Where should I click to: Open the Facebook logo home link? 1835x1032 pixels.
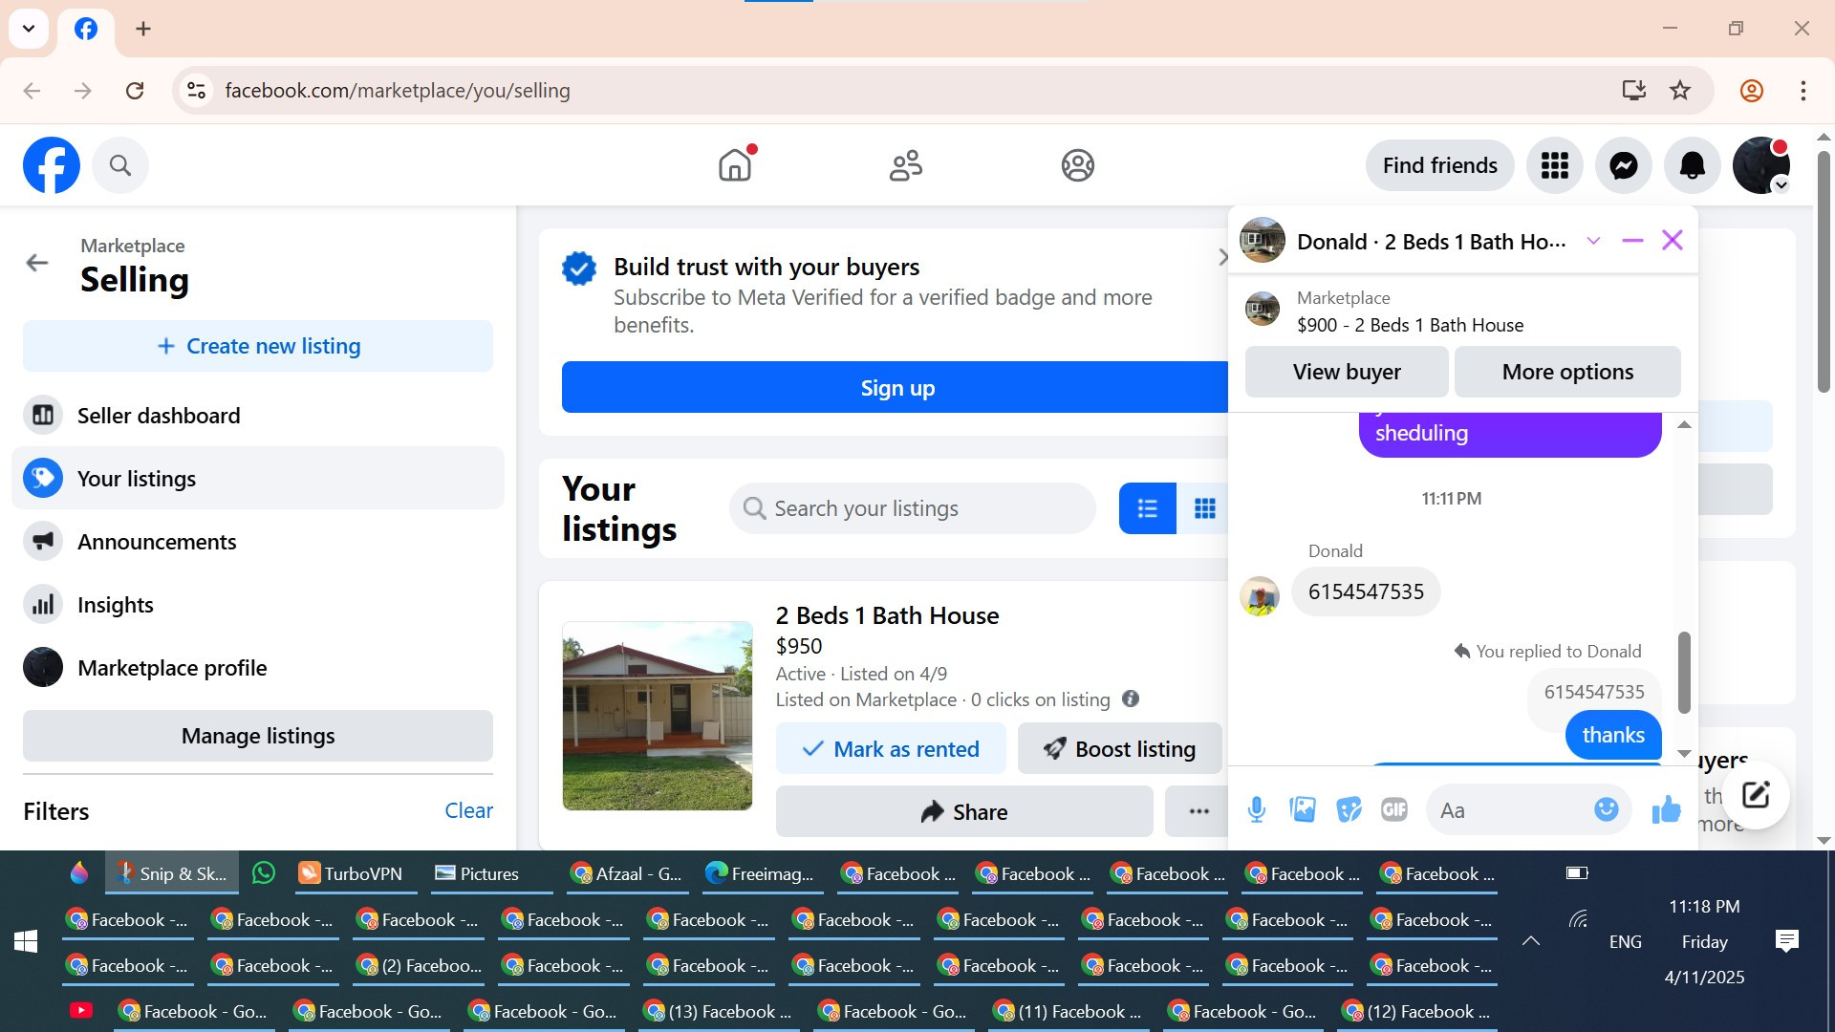[x=52, y=165]
